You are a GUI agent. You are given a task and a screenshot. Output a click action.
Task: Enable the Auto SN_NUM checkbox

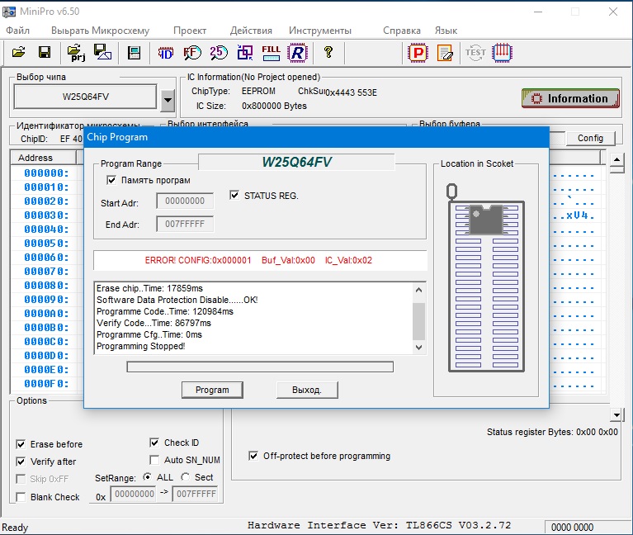click(x=154, y=460)
